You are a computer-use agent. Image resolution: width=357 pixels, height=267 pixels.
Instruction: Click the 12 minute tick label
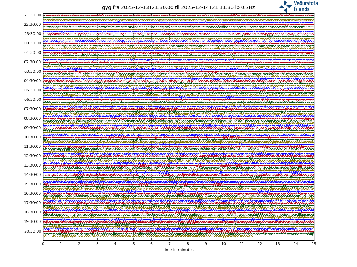tap(260, 244)
